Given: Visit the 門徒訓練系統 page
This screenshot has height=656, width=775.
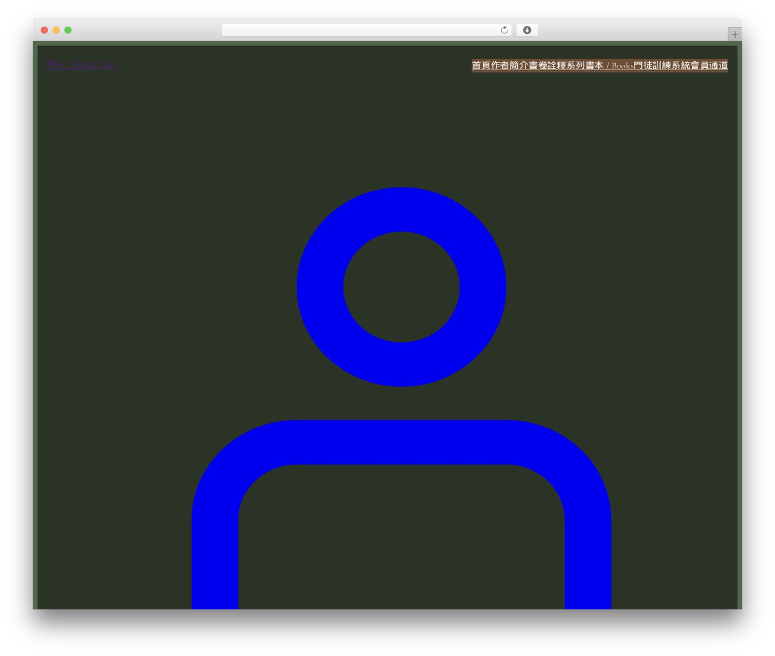Looking at the screenshot, I should pos(662,65).
